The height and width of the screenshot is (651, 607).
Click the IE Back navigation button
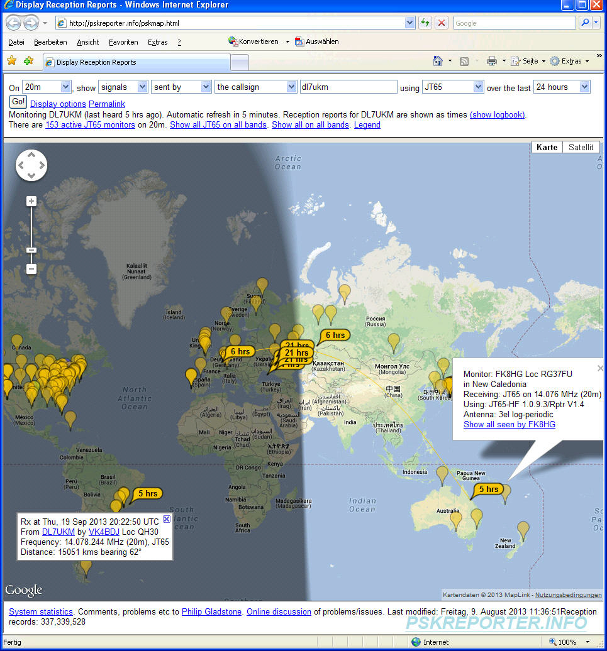(x=13, y=23)
